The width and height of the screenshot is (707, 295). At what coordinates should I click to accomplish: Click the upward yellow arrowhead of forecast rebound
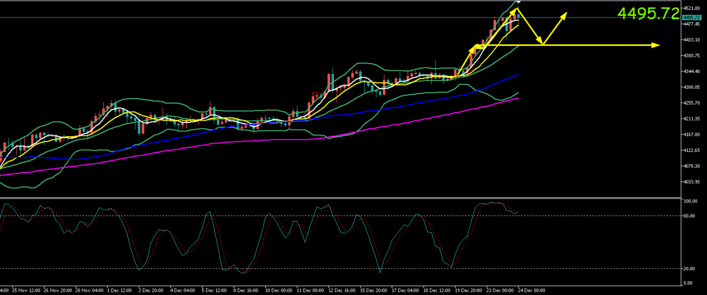(565, 14)
